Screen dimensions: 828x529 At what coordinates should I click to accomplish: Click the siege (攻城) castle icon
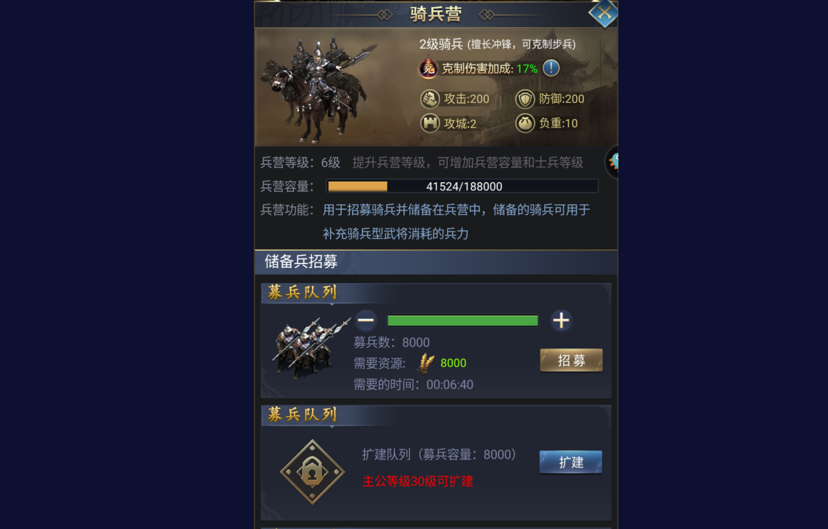[430, 123]
